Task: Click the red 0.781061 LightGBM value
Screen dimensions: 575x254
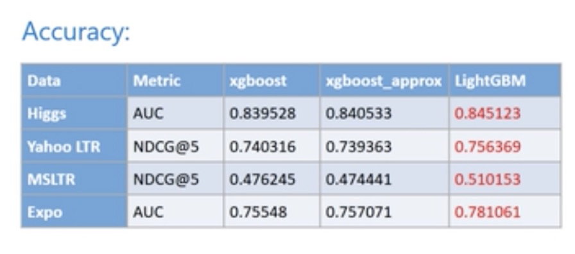Action: 488,212
